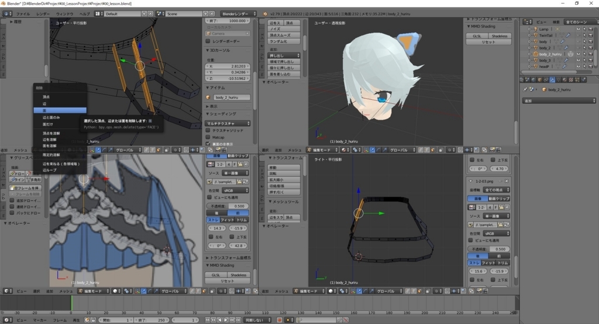Toggle selectability arrow for body_3 in outliner
Viewport: 599px width, 324px height.
click(x=584, y=60)
